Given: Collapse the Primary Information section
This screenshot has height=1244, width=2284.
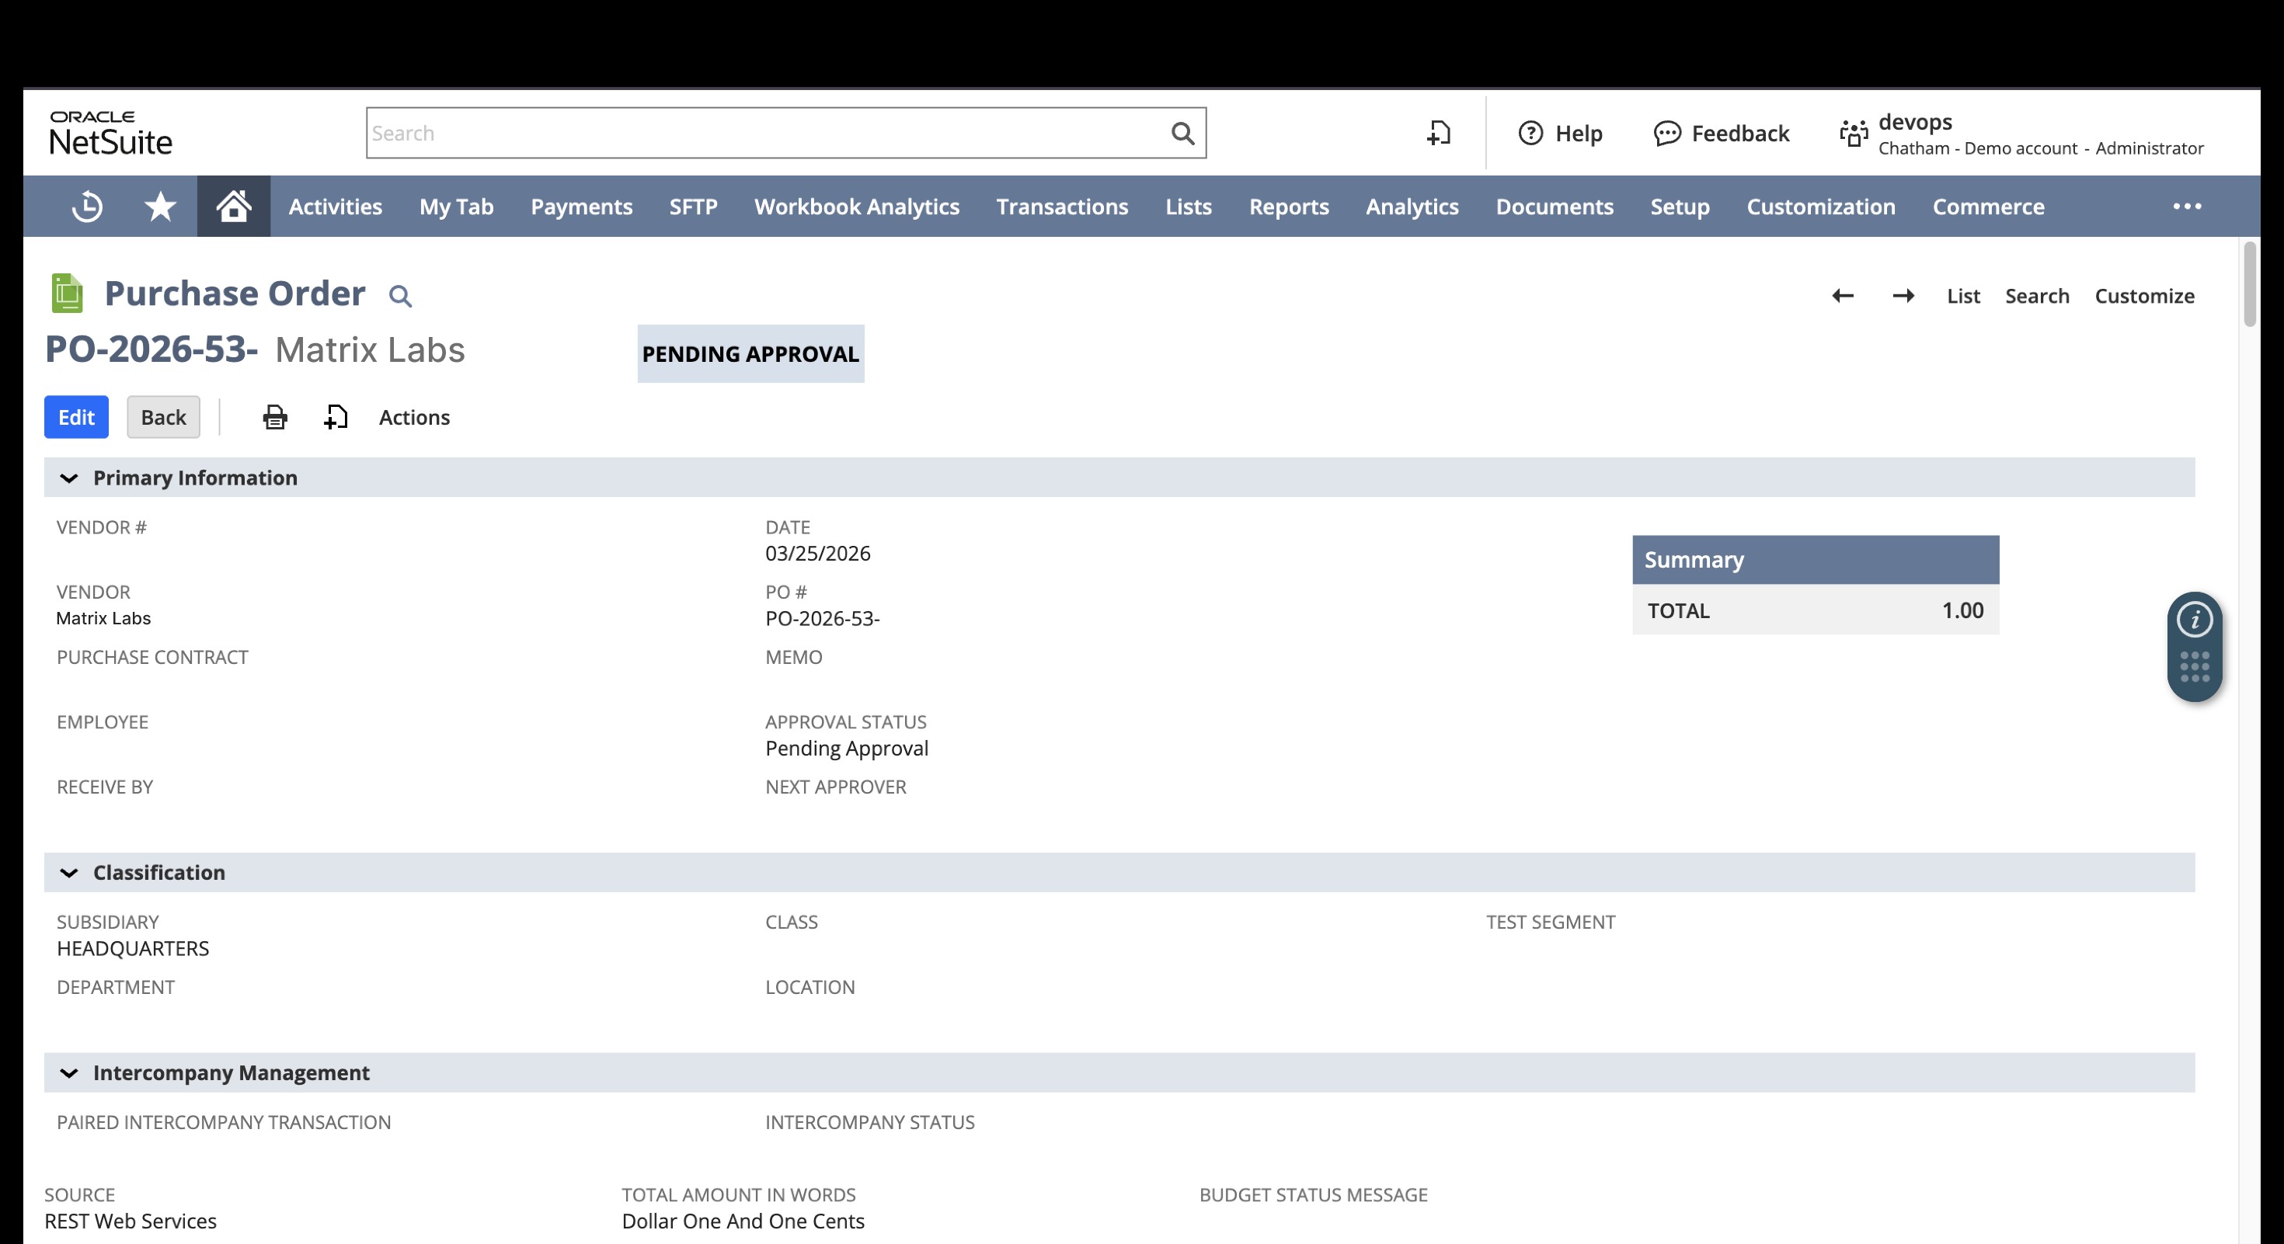Looking at the screenshot, I should [68, 478].
